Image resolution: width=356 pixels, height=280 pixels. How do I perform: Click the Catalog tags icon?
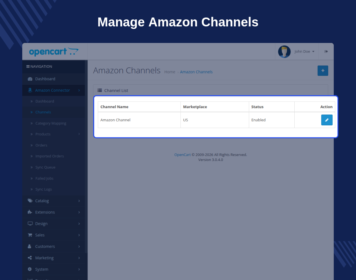point(30,201)
